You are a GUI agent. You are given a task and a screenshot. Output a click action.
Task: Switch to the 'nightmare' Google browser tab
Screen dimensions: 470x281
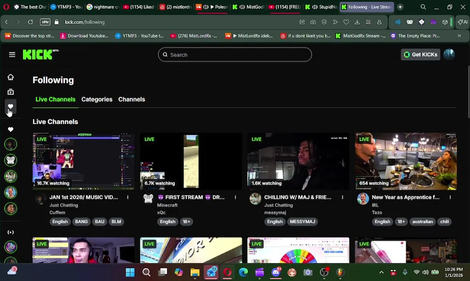pyautogui.click(x=103, y=7)
